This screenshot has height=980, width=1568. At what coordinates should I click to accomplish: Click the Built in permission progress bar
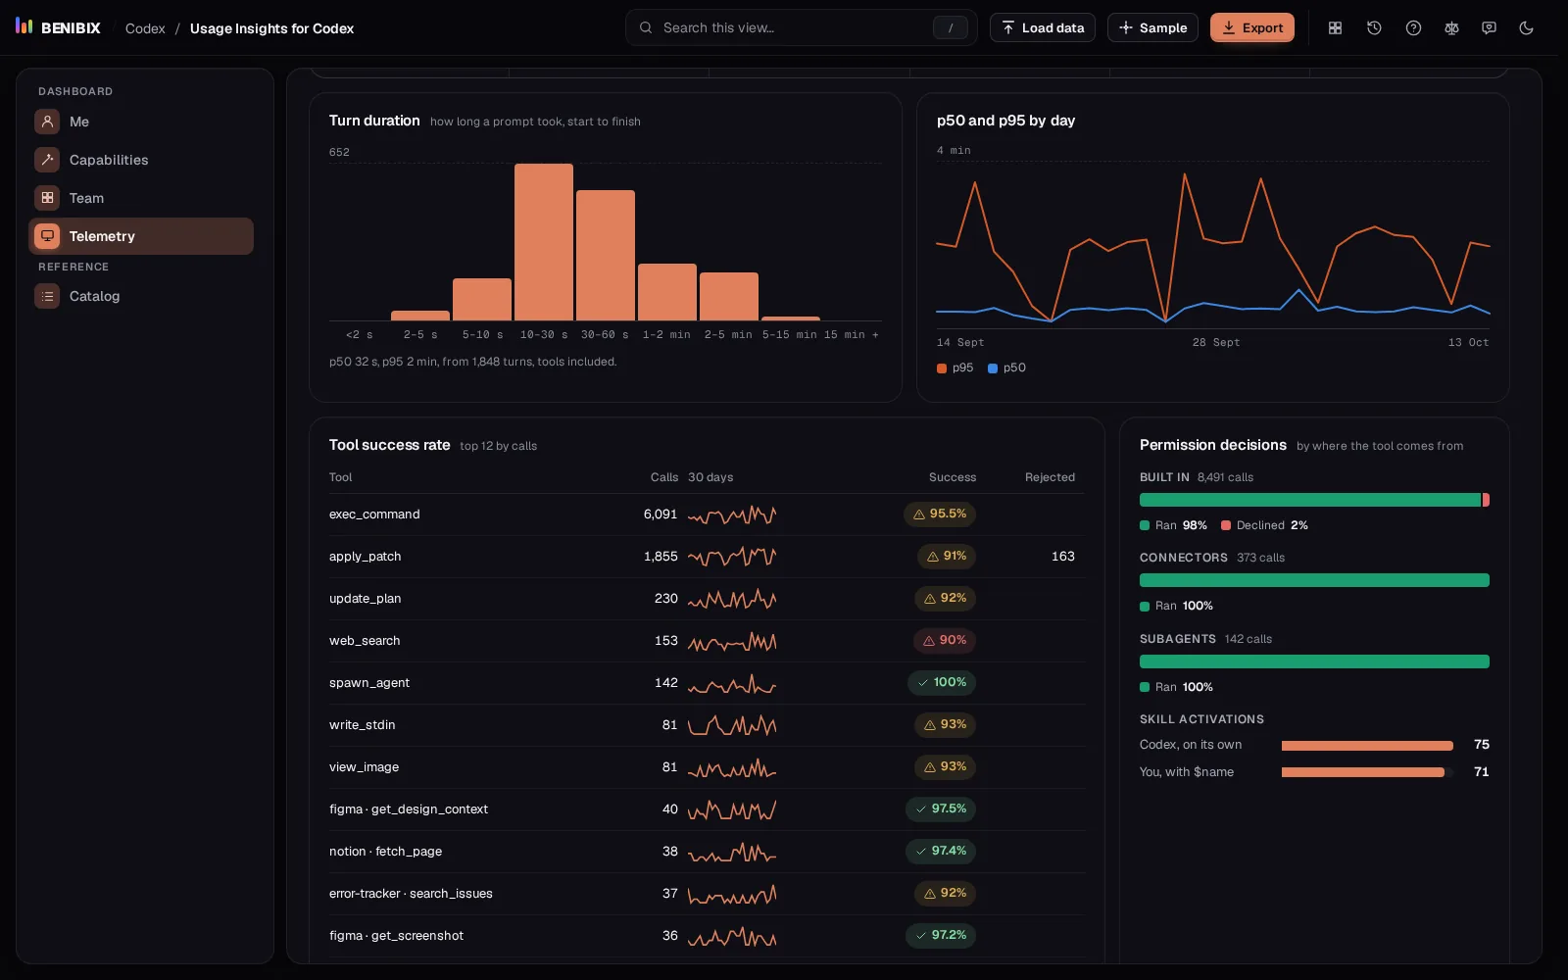tap(1314, 500)
